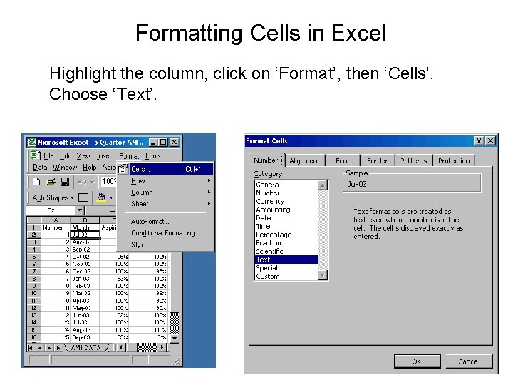Open the Data menu
The image size is (513, 385).
(40, 167)
